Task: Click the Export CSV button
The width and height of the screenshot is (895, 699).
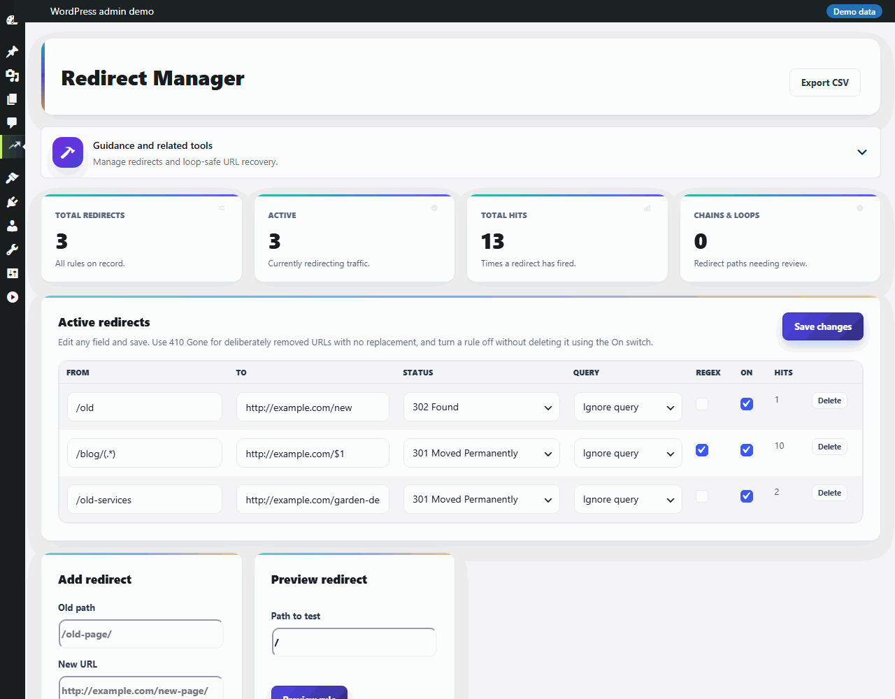Action: (x=825, y=82)
